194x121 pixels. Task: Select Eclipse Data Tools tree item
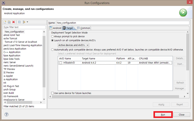tap(12, 59)
